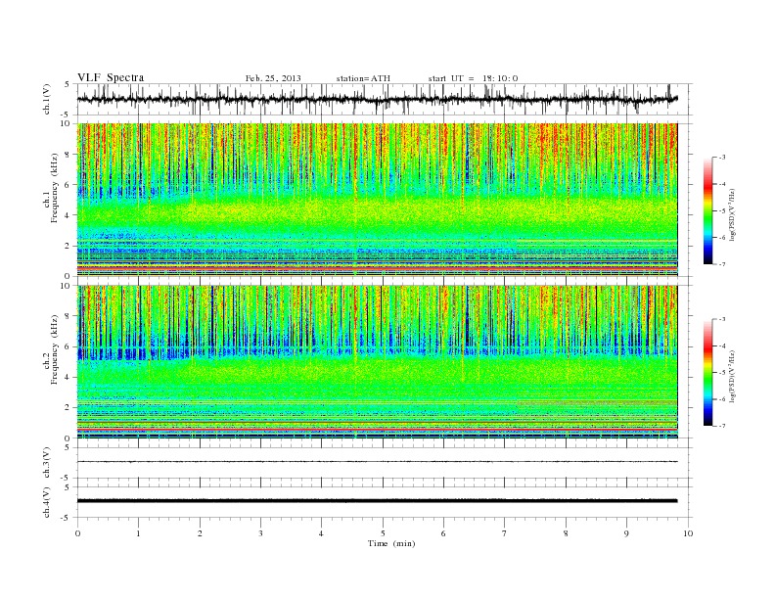Screen dimensions: 775x599
Task: Click tick label "8" on the Time axis
Action: 566,533
